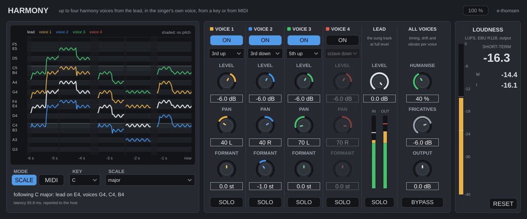Click the lead IN level meter
Screen dimensions: 527x219
pos(374,152)
